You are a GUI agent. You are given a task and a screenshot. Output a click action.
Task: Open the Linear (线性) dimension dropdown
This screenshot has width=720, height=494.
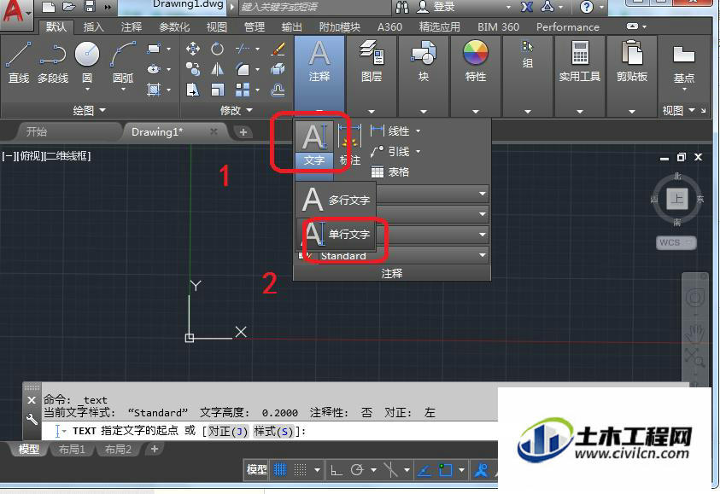[418, 131]
